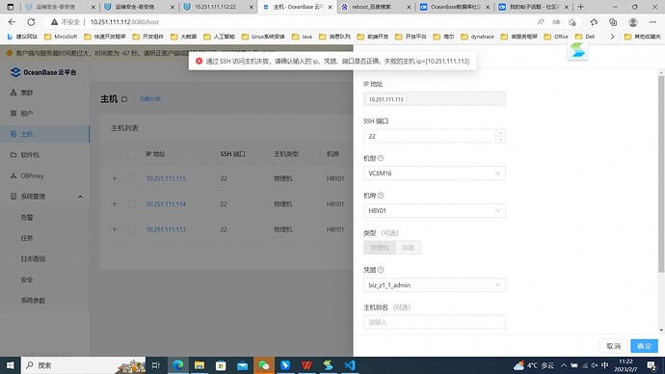
Task: Open Visual Studio Code from the taskbar
Action: tap(350, 365)
